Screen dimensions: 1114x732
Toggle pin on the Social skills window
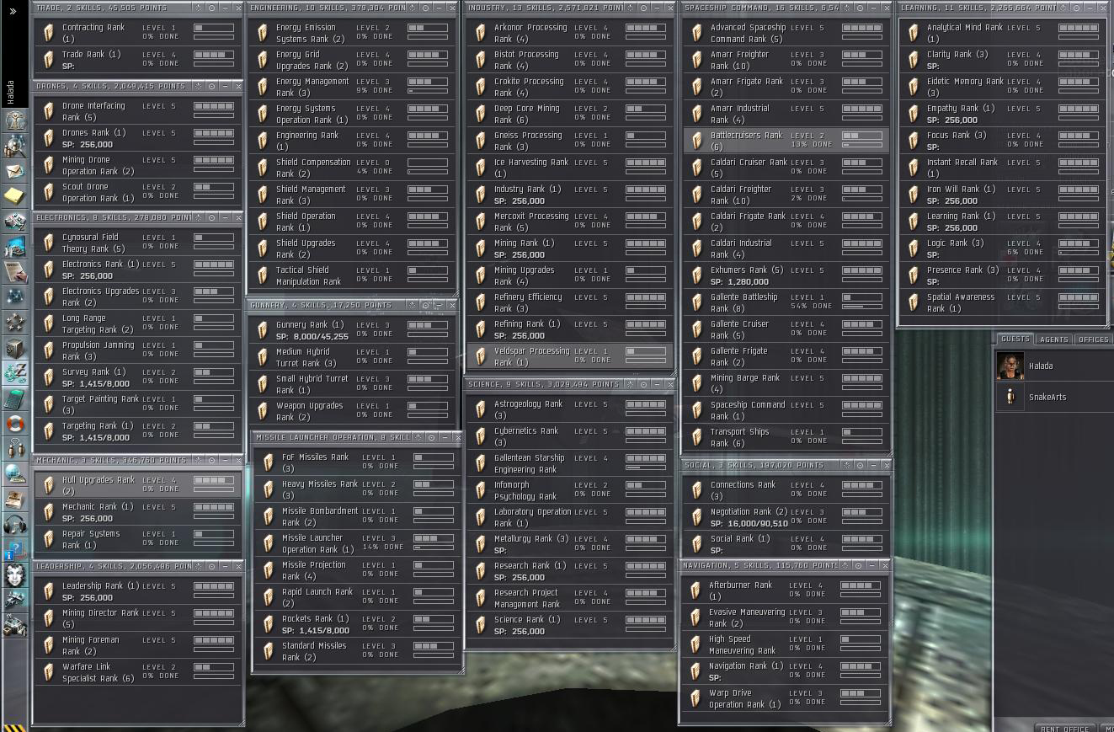click(846, 465)
